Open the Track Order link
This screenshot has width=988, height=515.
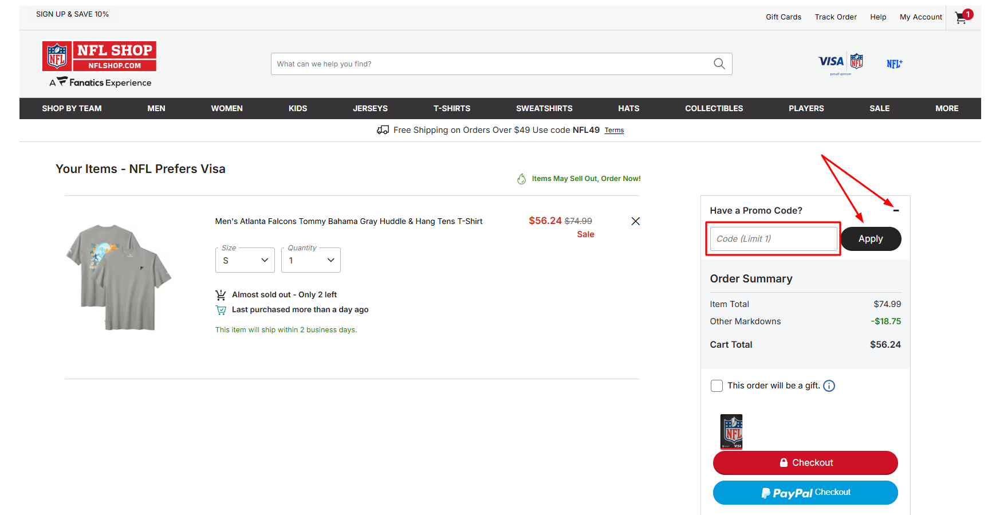(x=836, y=17)
